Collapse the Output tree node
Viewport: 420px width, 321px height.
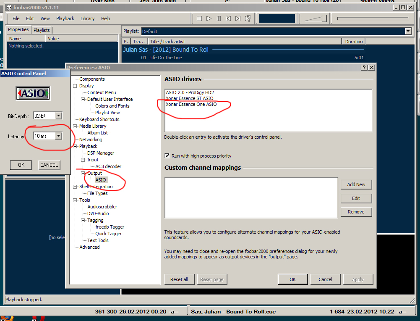(x=83, y=173)
